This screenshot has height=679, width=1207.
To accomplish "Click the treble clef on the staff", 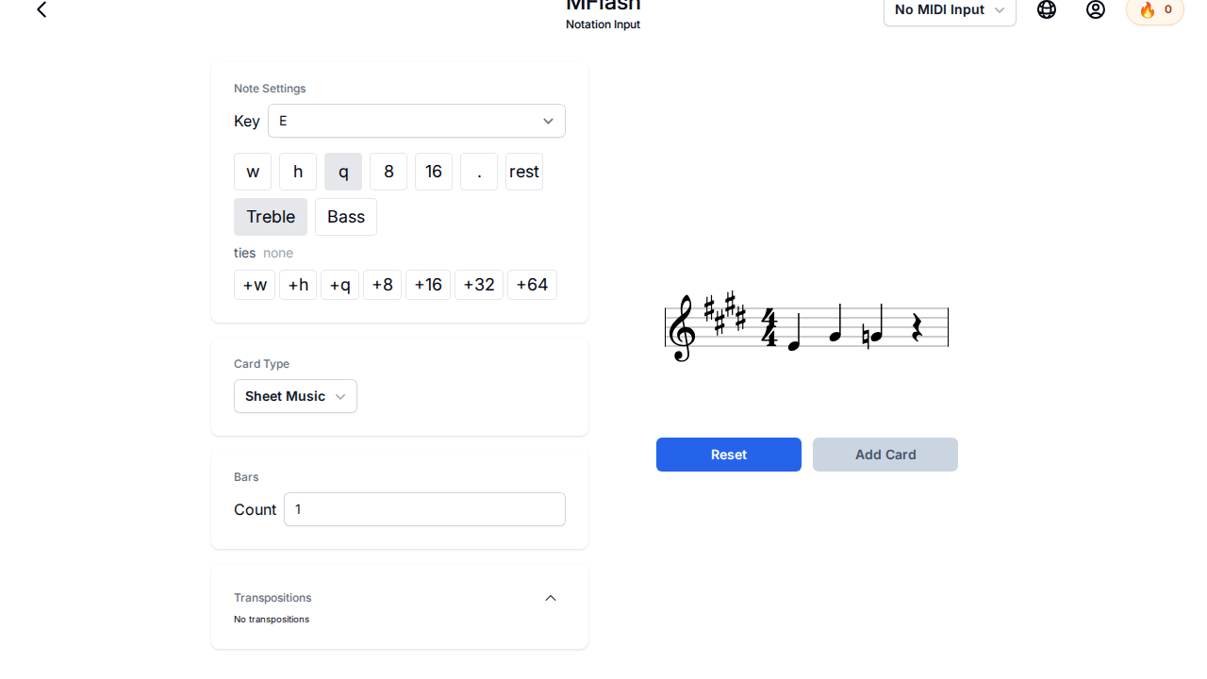I will pyautogui.click(x=681, y=328).
